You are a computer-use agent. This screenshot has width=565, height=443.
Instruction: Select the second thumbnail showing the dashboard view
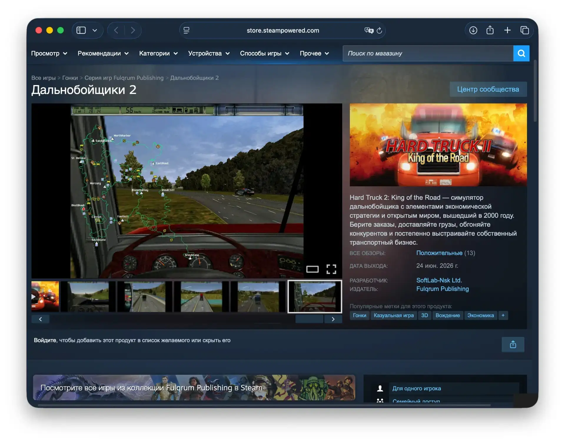[88, 296]
